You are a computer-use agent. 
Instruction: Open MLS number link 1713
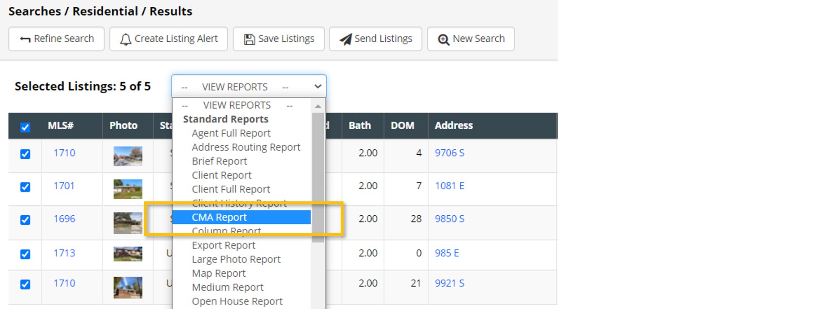(x=64, y=253)
